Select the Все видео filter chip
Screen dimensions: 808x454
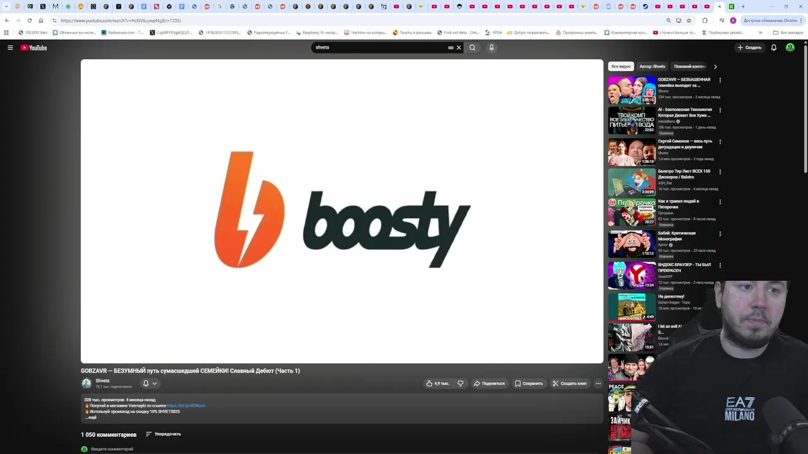point(621,66)
